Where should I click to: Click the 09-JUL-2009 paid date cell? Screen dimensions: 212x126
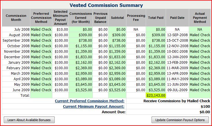click(177, 90)
